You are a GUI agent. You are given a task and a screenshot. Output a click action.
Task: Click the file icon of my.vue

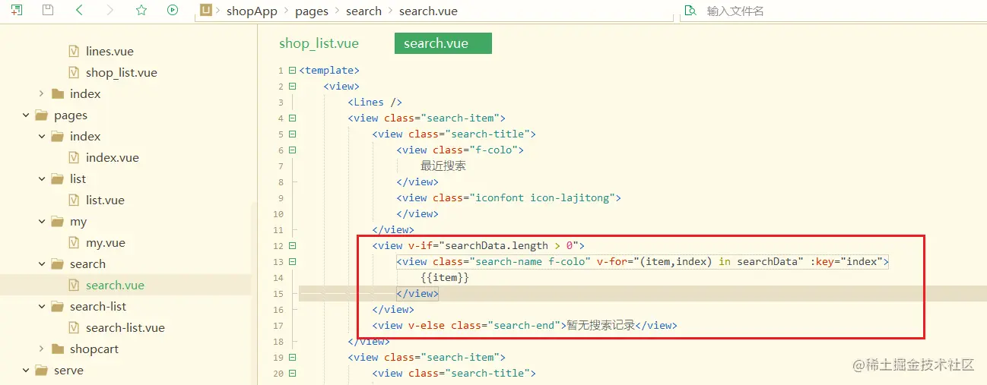(x=74, y=243)
